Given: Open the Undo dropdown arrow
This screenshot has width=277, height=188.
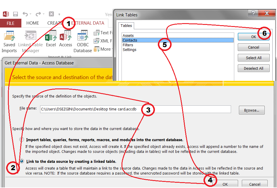Looking at the screenshot, I should click(31, 14).
